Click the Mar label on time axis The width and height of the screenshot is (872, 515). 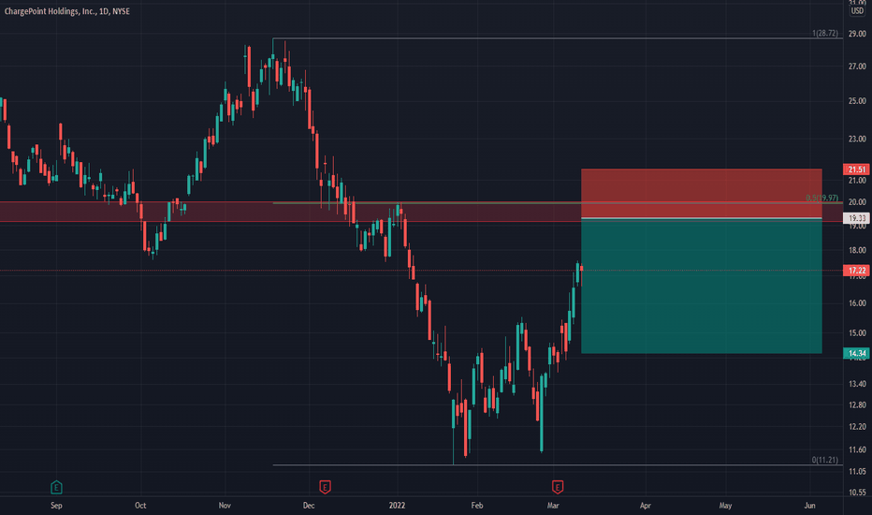[x=553, y=506]
